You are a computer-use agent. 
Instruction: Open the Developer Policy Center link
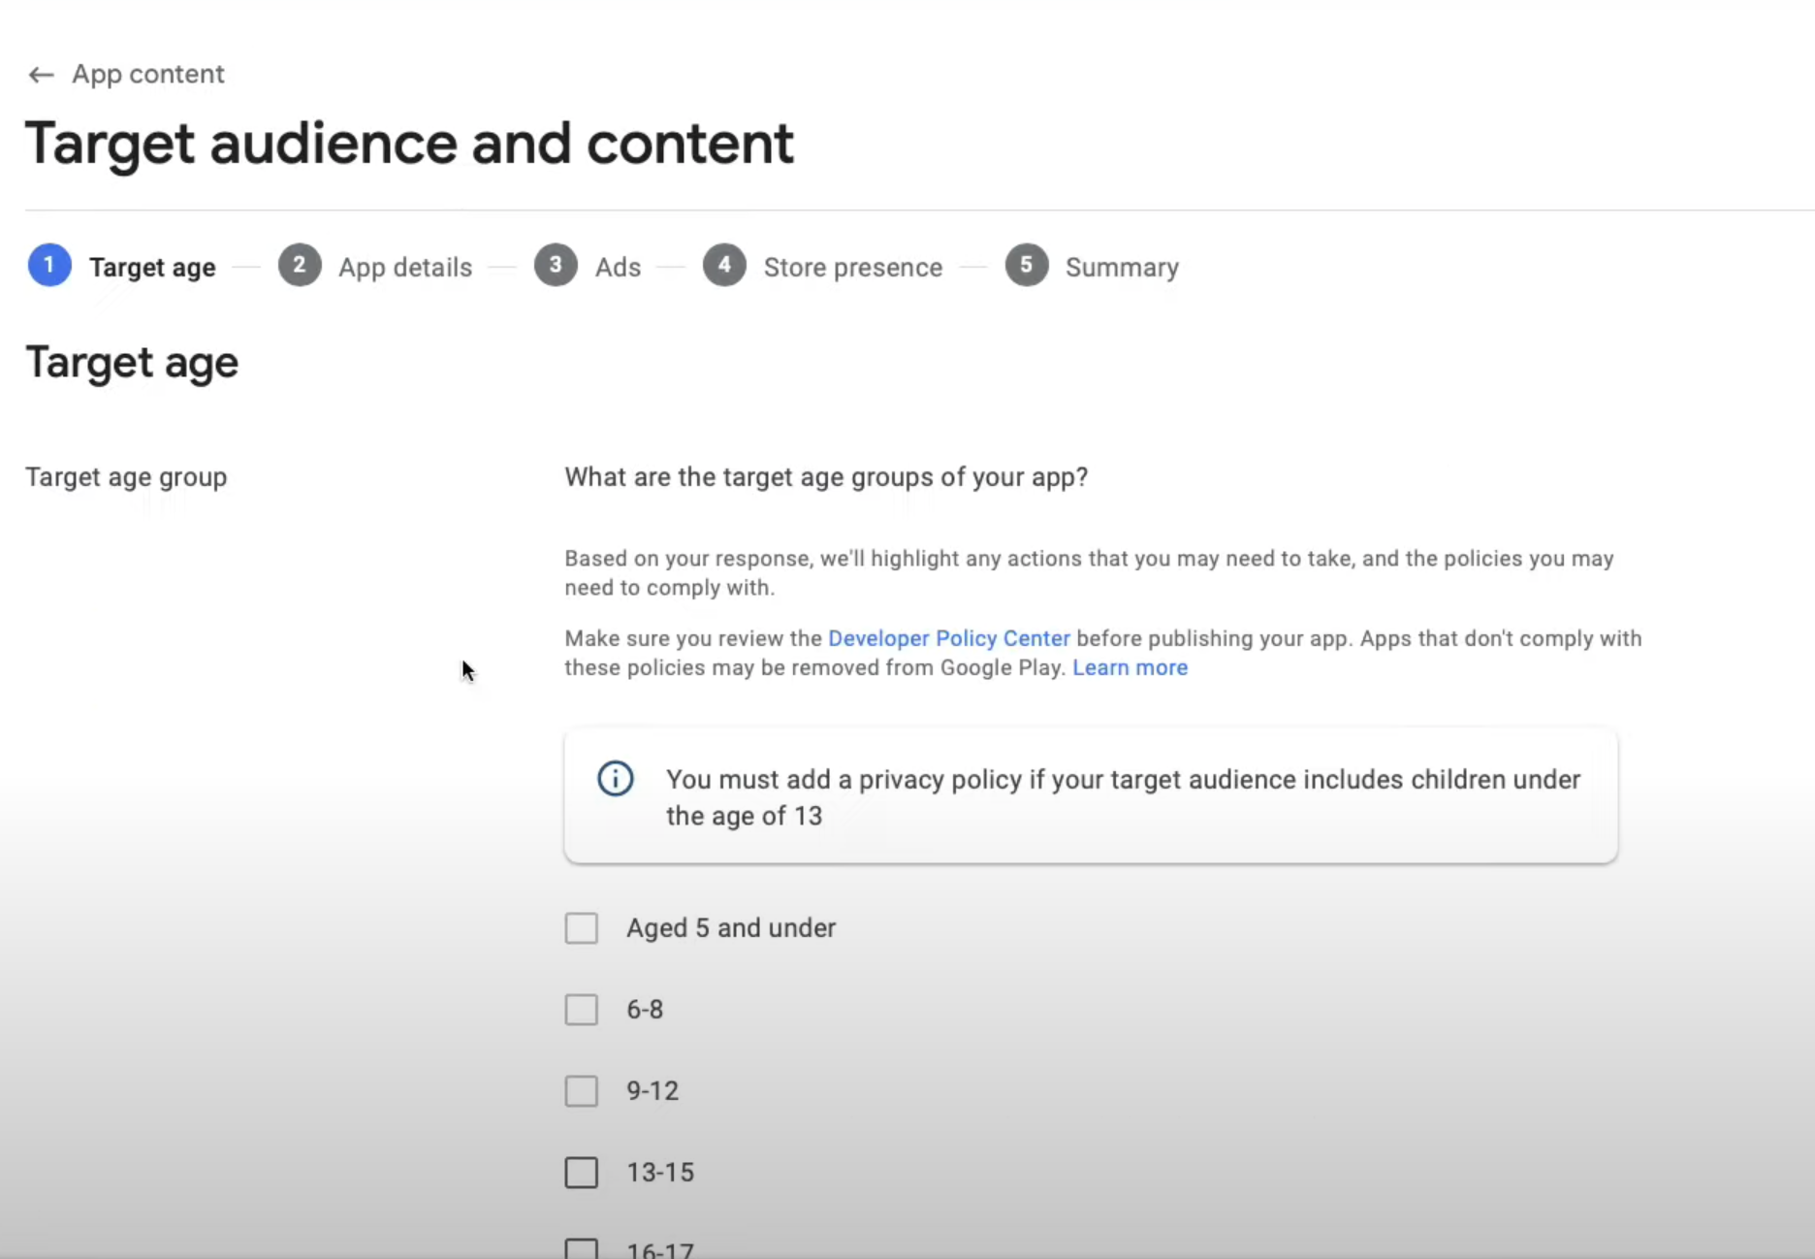tap(948, 638)
